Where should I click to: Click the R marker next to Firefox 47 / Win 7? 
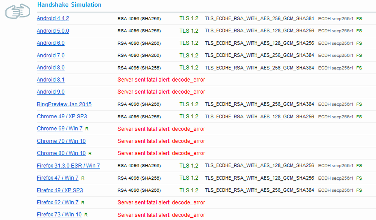83,178
